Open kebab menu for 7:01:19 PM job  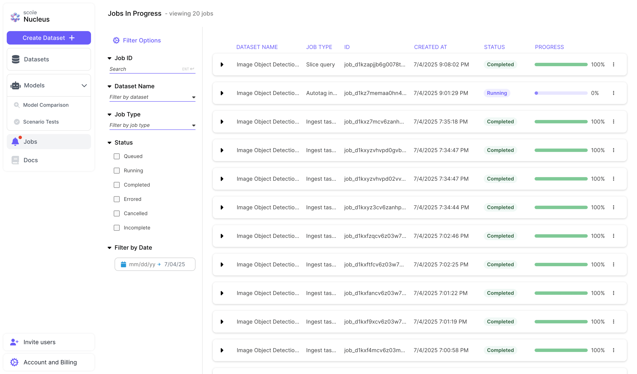click(613, 322)
